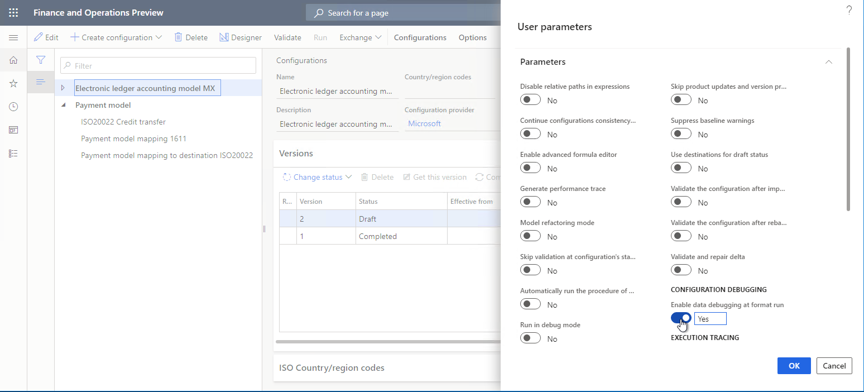Open Recent items with the clock icon
This screenshot has width=864, height=392.
tap(13, 106)
